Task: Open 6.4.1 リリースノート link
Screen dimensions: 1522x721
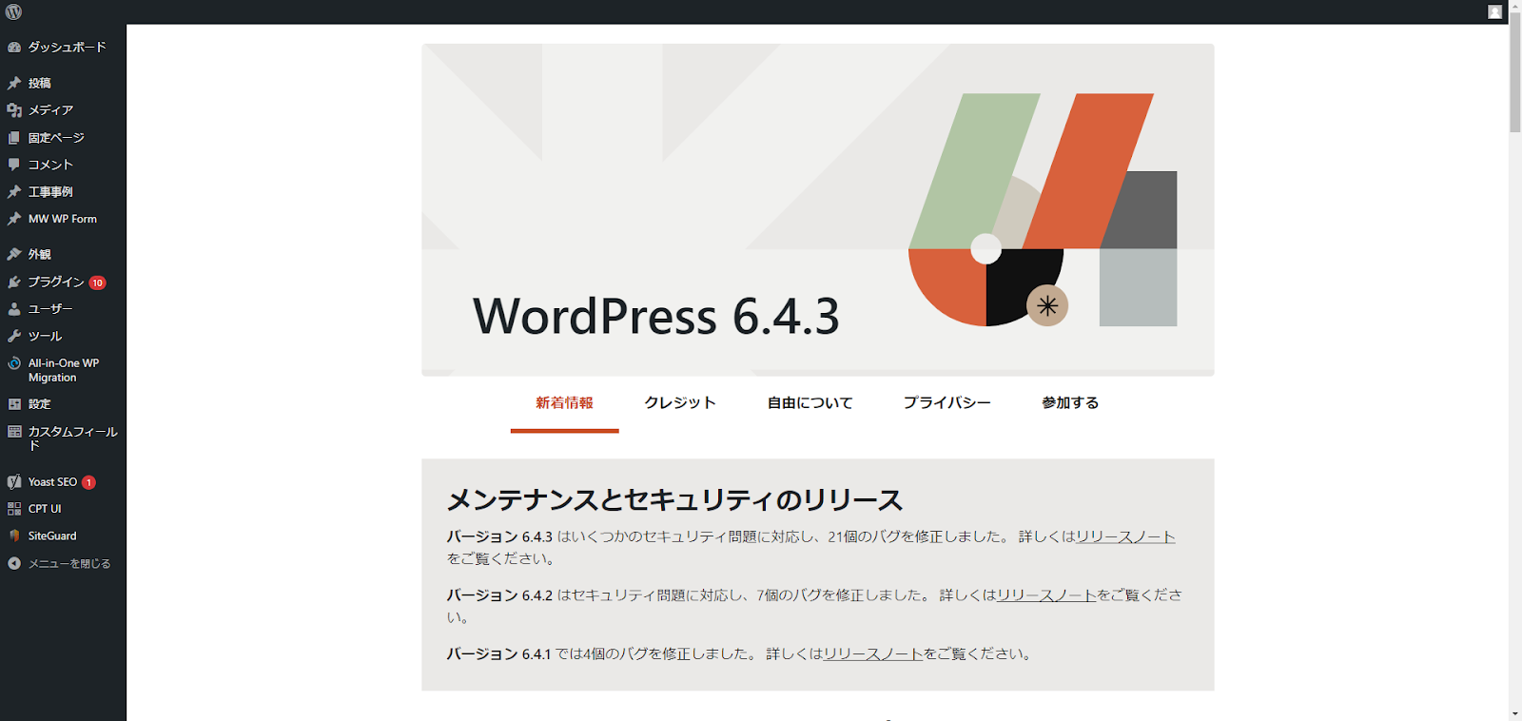Action: 873,654
